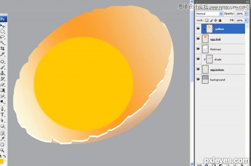Viewport: 251px width, 166px height.
Task: Collapse the panel dock
Action: (248, 1)
